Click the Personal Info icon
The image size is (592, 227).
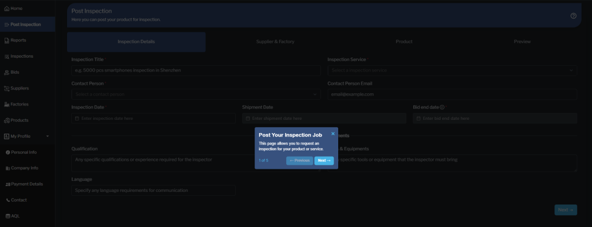click(8, 153)
